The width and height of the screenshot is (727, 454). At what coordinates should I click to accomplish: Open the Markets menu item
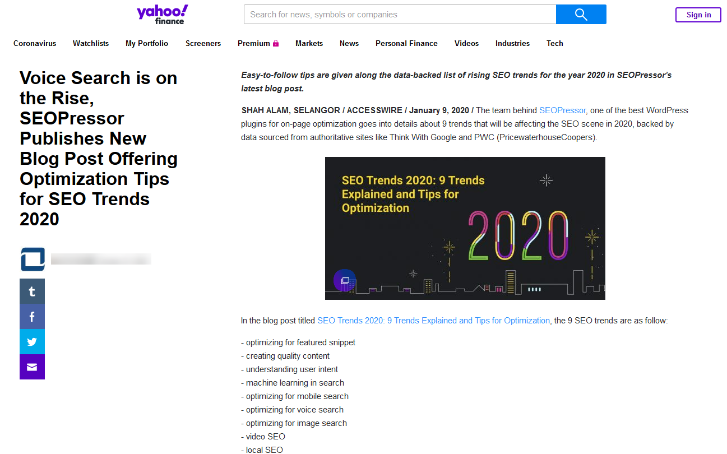click(309, 43)
